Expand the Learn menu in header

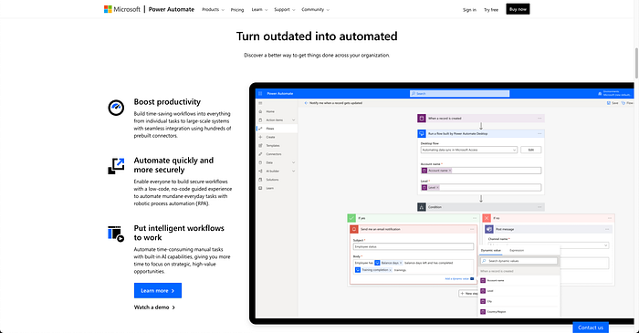click(x=259, y=10)
